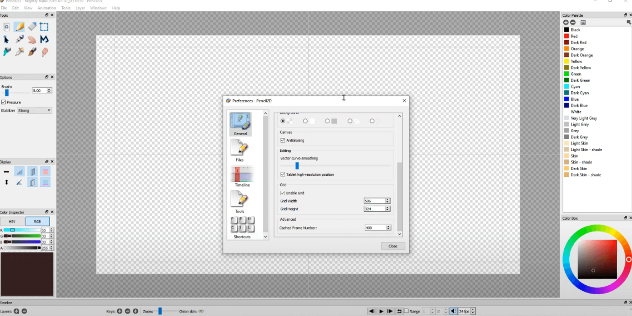Disable the Enable Grid checkbox

tap(283, 193)
